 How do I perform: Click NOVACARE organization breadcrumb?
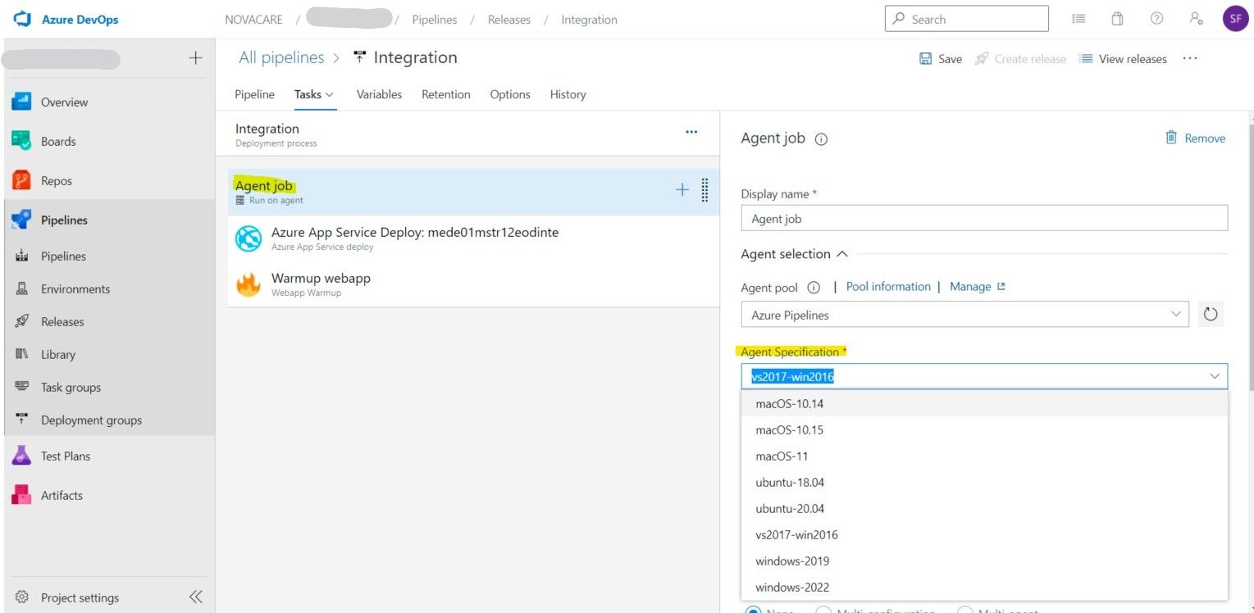(253, 20)
